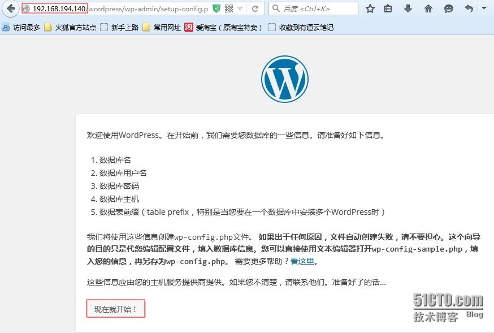This screenshot has height=333, width=494.
Task: Click the 欢迎使用WordPress intro sentence
Action: pos(236,135)
